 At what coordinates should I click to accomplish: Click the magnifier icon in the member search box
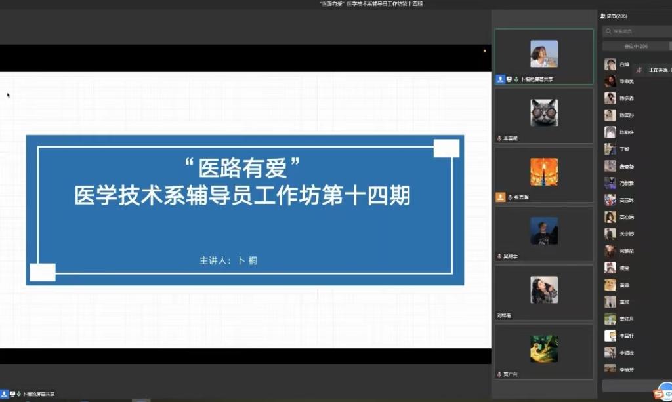click(x=608, y=31)
